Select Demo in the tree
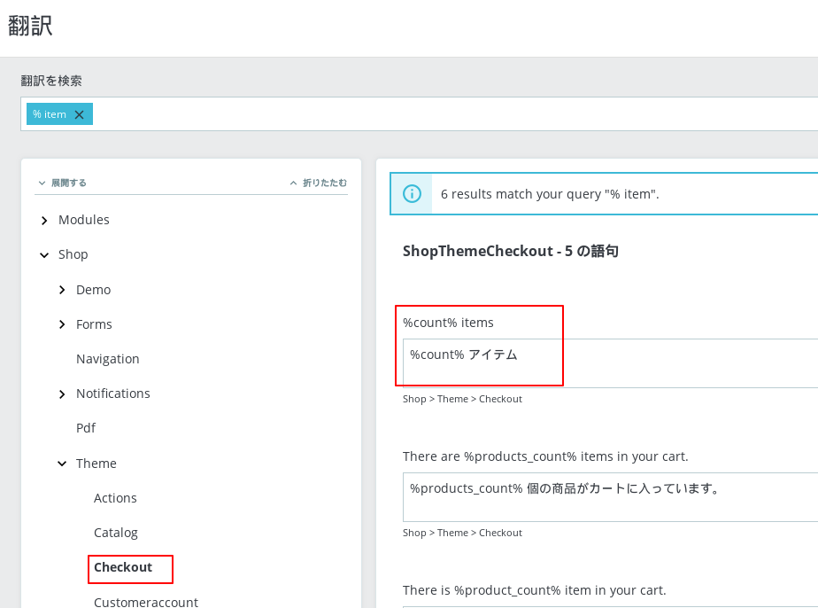This screenshot has height=608, width=818. [93, 289]
